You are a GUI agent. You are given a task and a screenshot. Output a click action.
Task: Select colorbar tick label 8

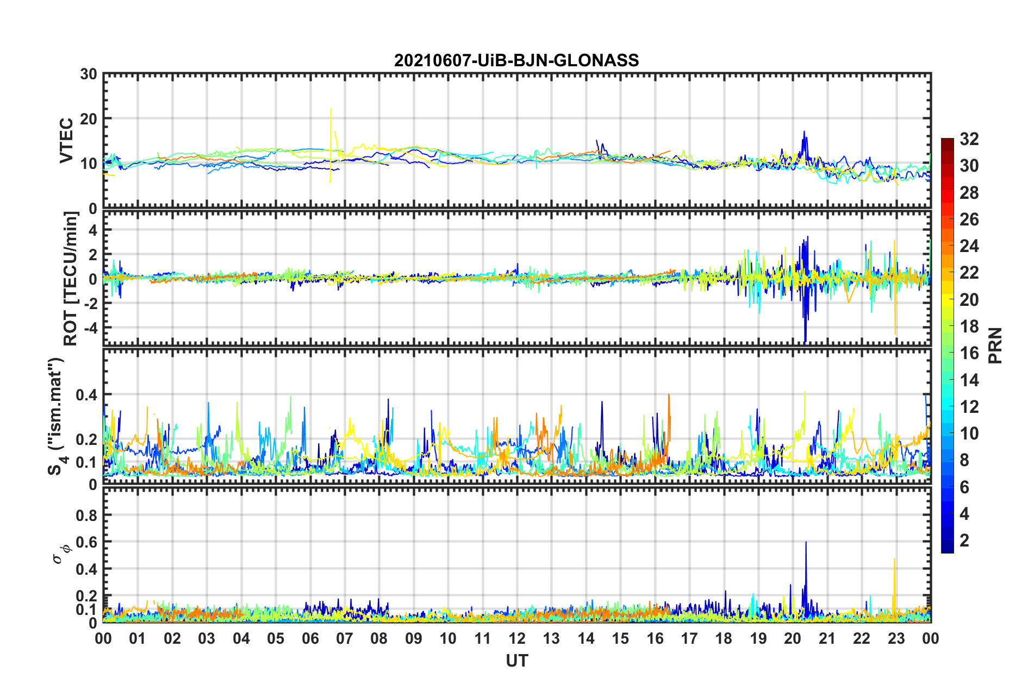(964, 460)
